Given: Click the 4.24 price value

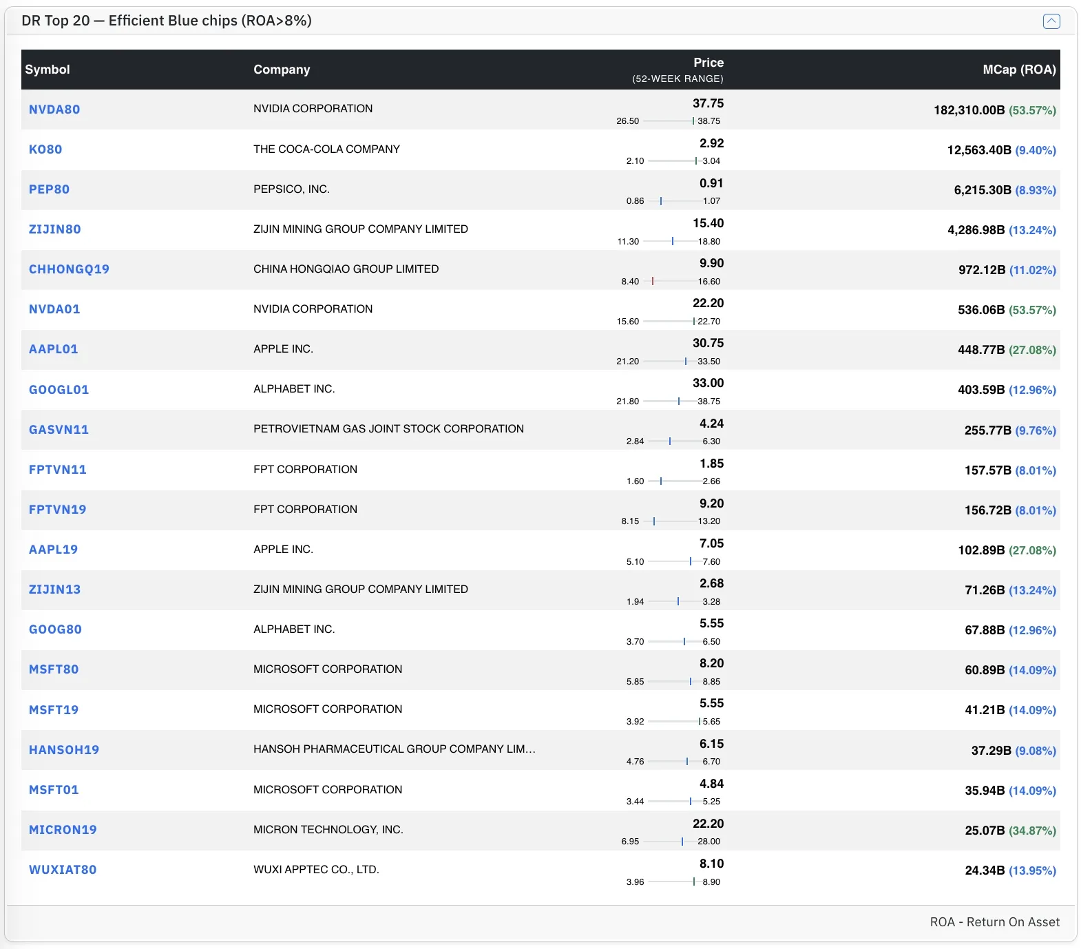Looking at the screenshot, I should (x=712, y=424).
